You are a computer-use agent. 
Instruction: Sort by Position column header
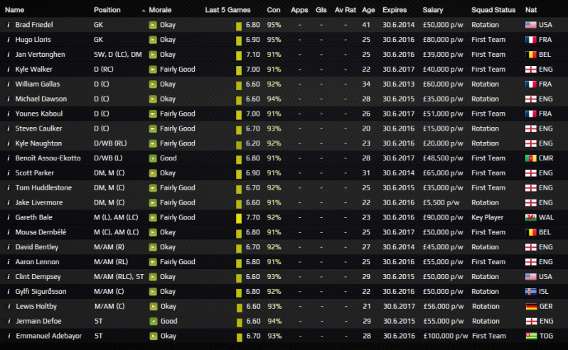click(x=107, y=10)
